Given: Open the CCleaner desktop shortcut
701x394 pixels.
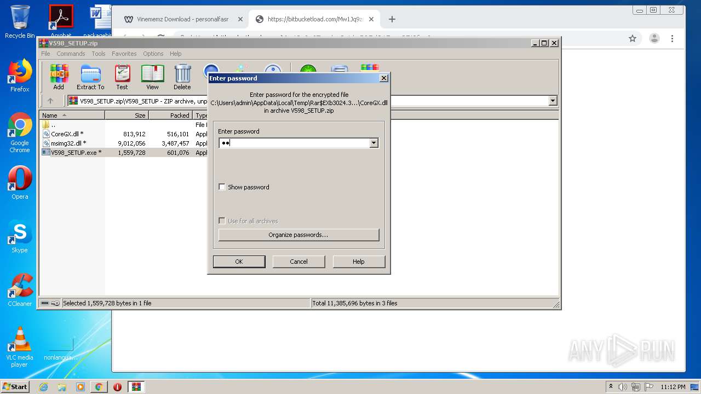Looking at the screenshot, I should tap(20, 290).
